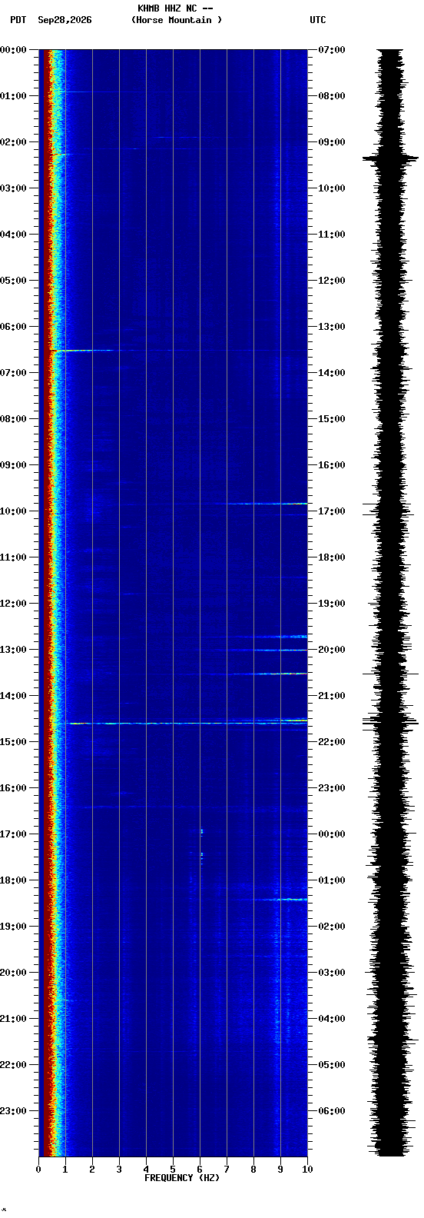Click the 00:00 UTC time label
Image resolution: width=424 pixels, height=1218 pixels.
point(332,834)
